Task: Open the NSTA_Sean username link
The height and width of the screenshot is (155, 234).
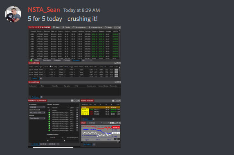Action: click(x=44, y=10)
